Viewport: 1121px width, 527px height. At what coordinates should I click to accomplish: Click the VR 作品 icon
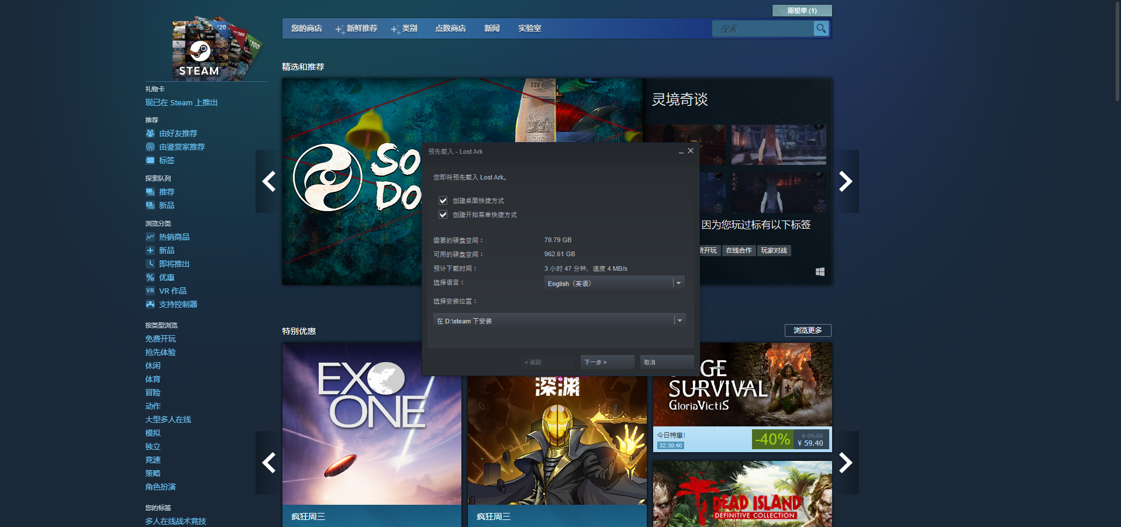click(x=150, y=291)
